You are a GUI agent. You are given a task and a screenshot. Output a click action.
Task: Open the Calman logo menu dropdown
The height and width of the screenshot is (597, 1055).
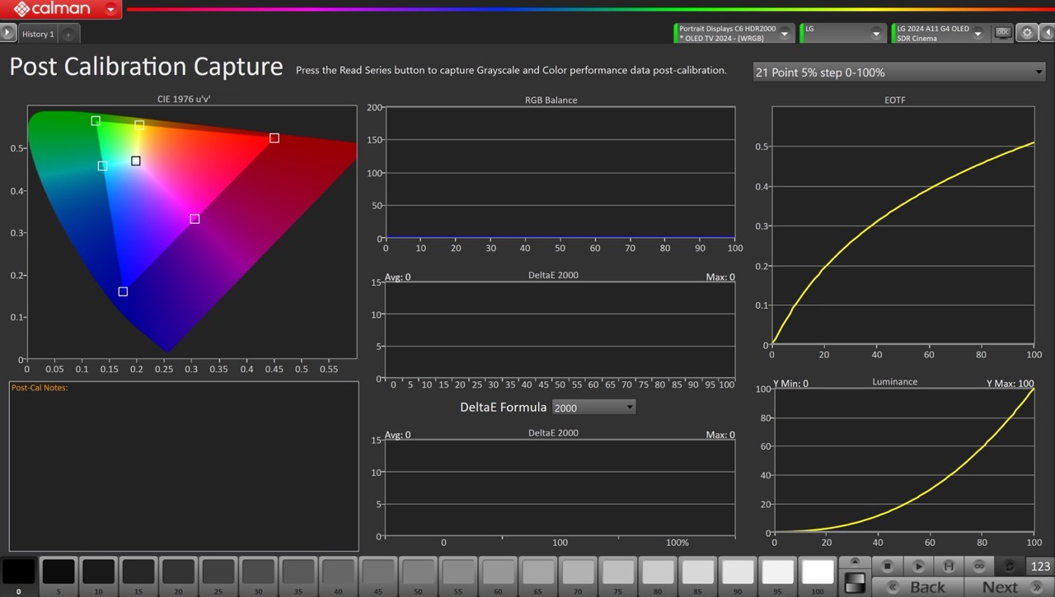111,10
